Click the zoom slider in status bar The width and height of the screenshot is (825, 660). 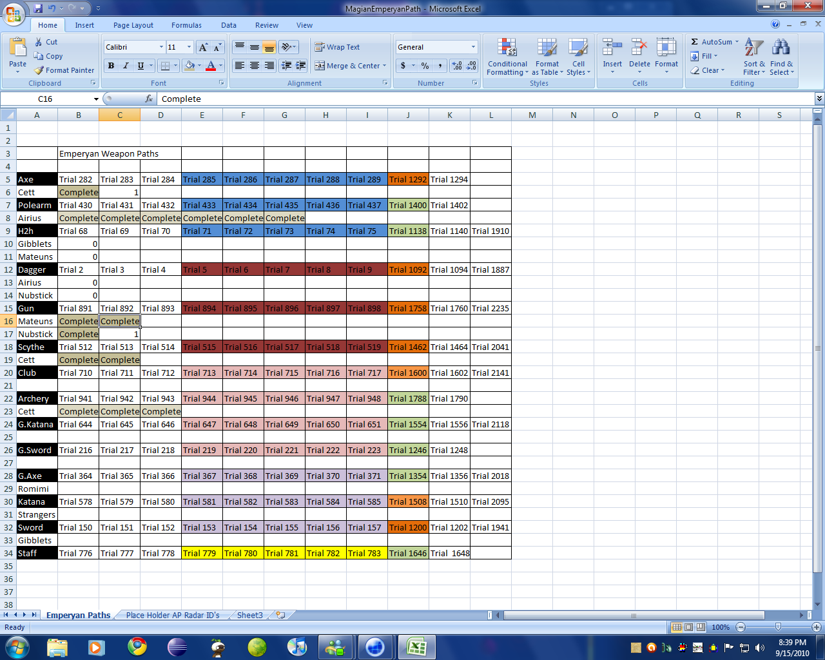778,627
